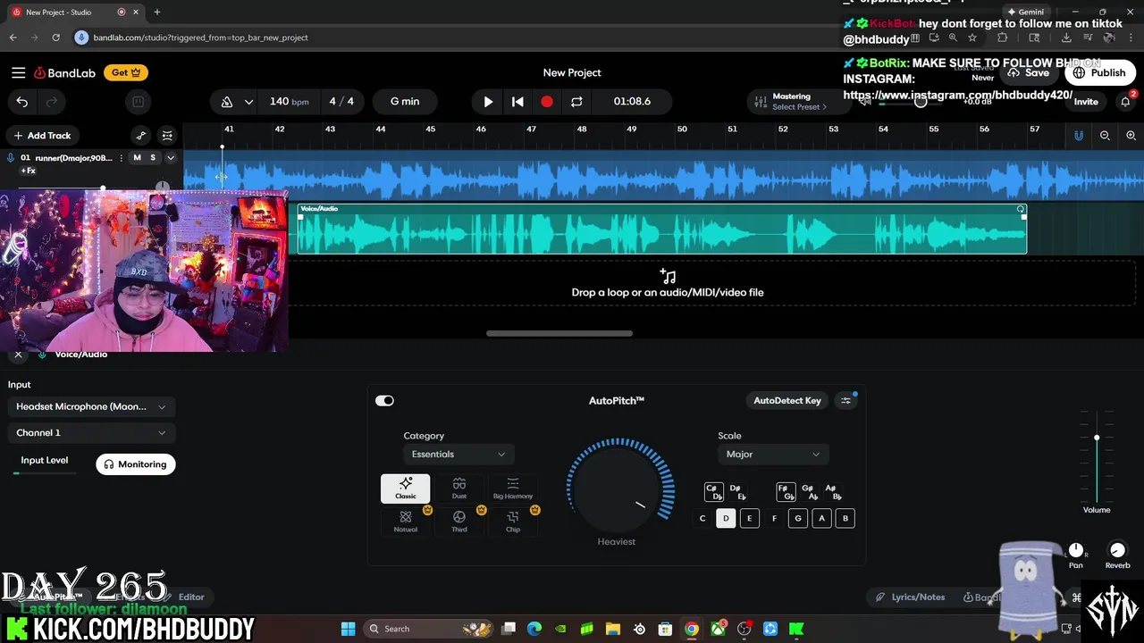Click AutoDetect Key
1144x643 pixels.
pos(787,401)
